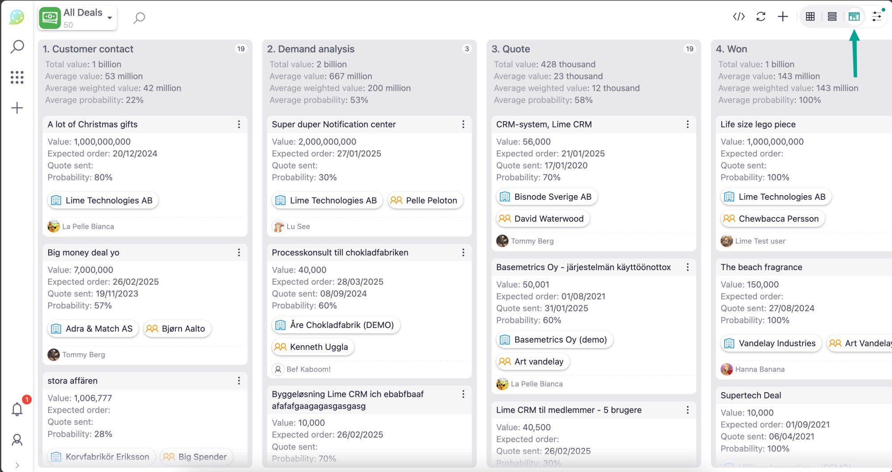Open Bjørn Aalto person chip
This screenshot has width=892, height=472.
coord(177,329)
